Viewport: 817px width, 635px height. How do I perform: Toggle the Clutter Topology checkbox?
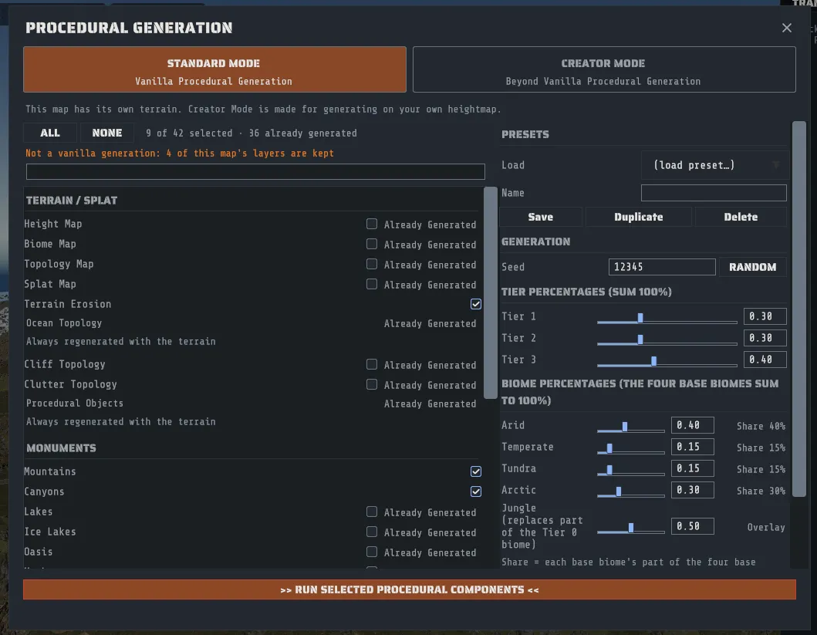[372, 384]
